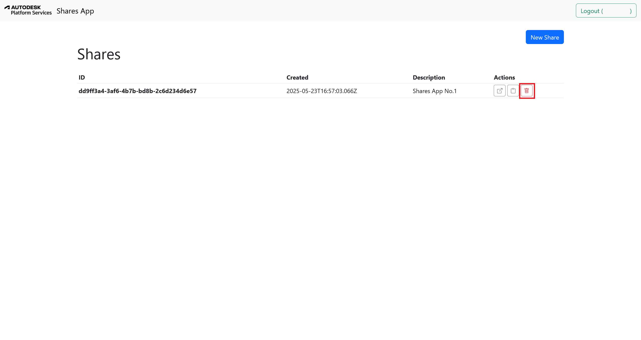The height and width of the screenshot is (340, 641).
Task: Log out using the Logout button
Action: pyautogui.click(x=606, y=11)
